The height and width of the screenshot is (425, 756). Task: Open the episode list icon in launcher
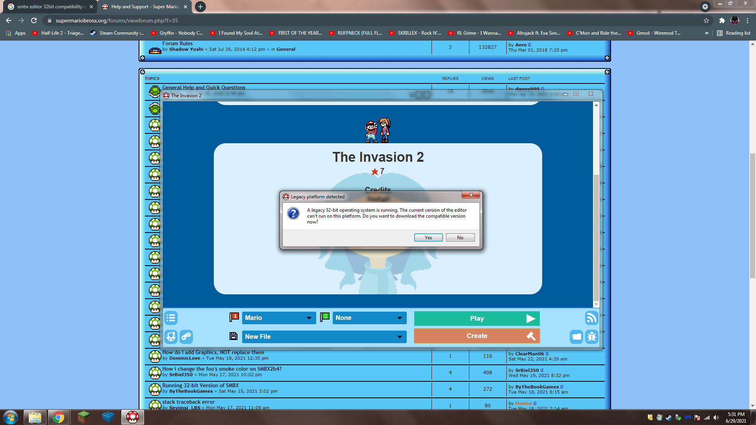171,318
